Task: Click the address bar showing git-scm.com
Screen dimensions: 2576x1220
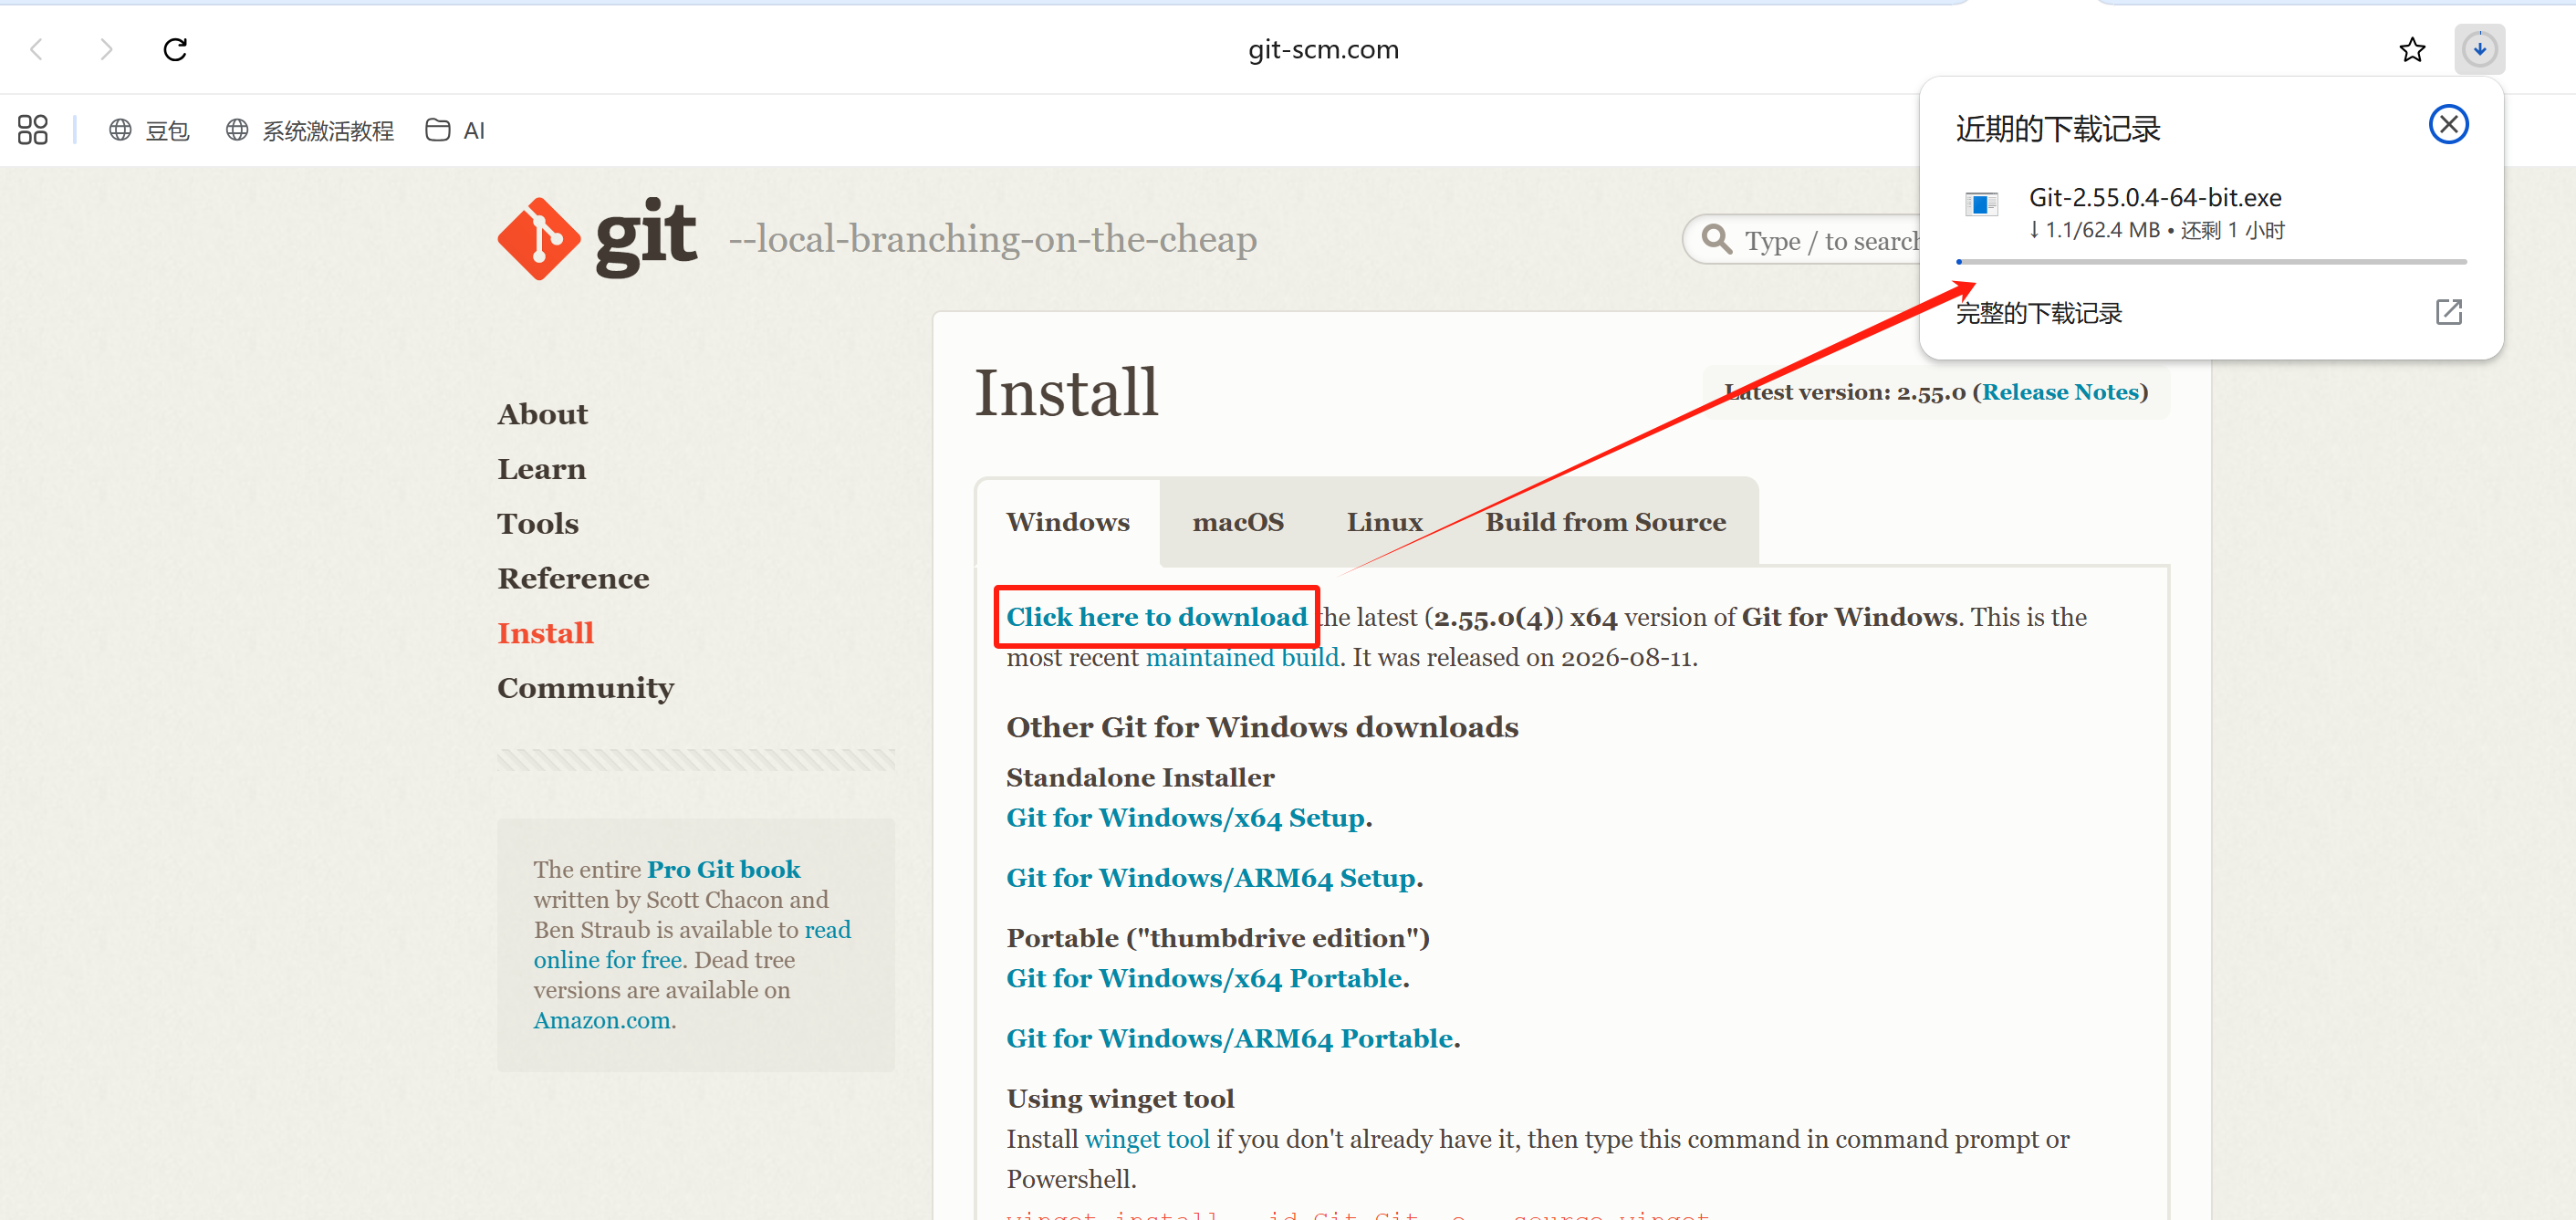Action: 1323,49
